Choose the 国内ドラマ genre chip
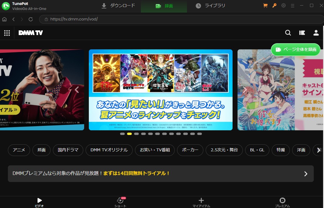 click(x=68, y=150)
